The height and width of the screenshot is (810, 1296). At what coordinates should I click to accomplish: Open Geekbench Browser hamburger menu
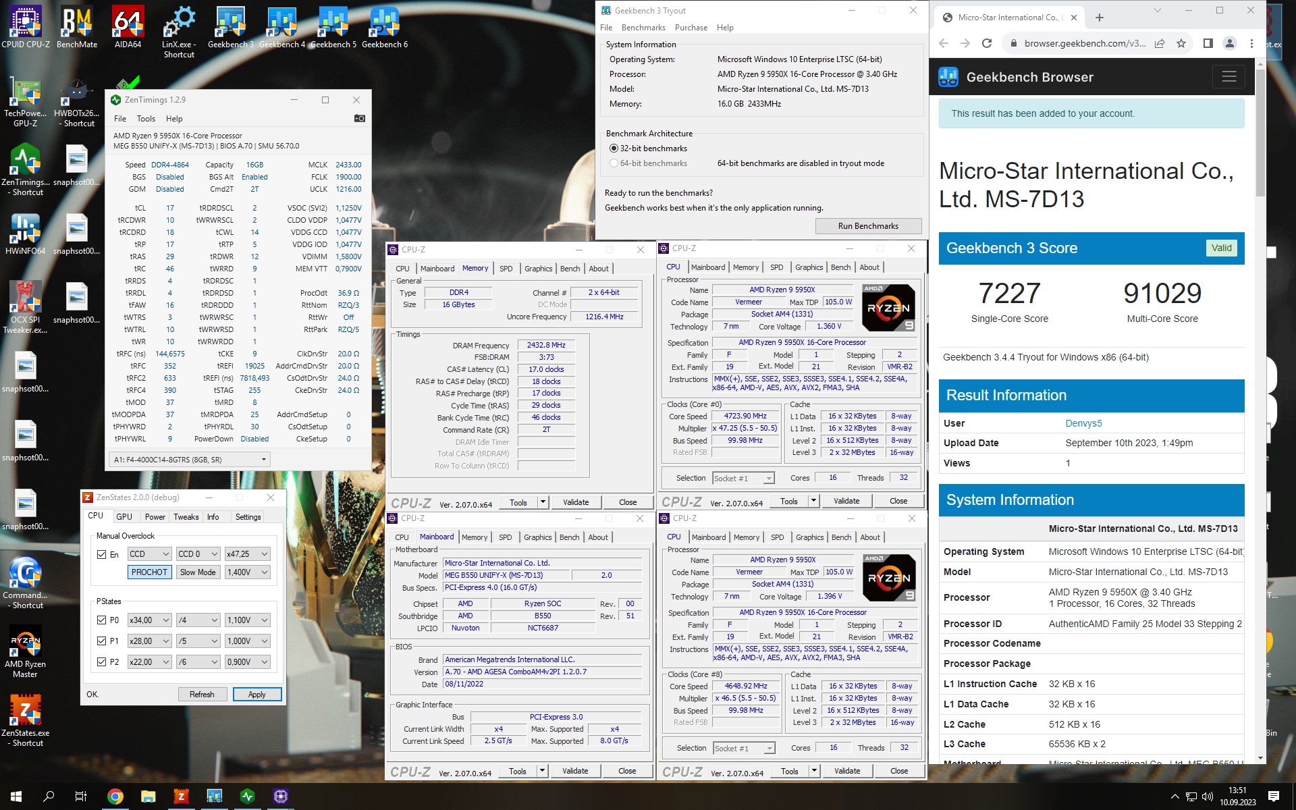pos(1228,77)
